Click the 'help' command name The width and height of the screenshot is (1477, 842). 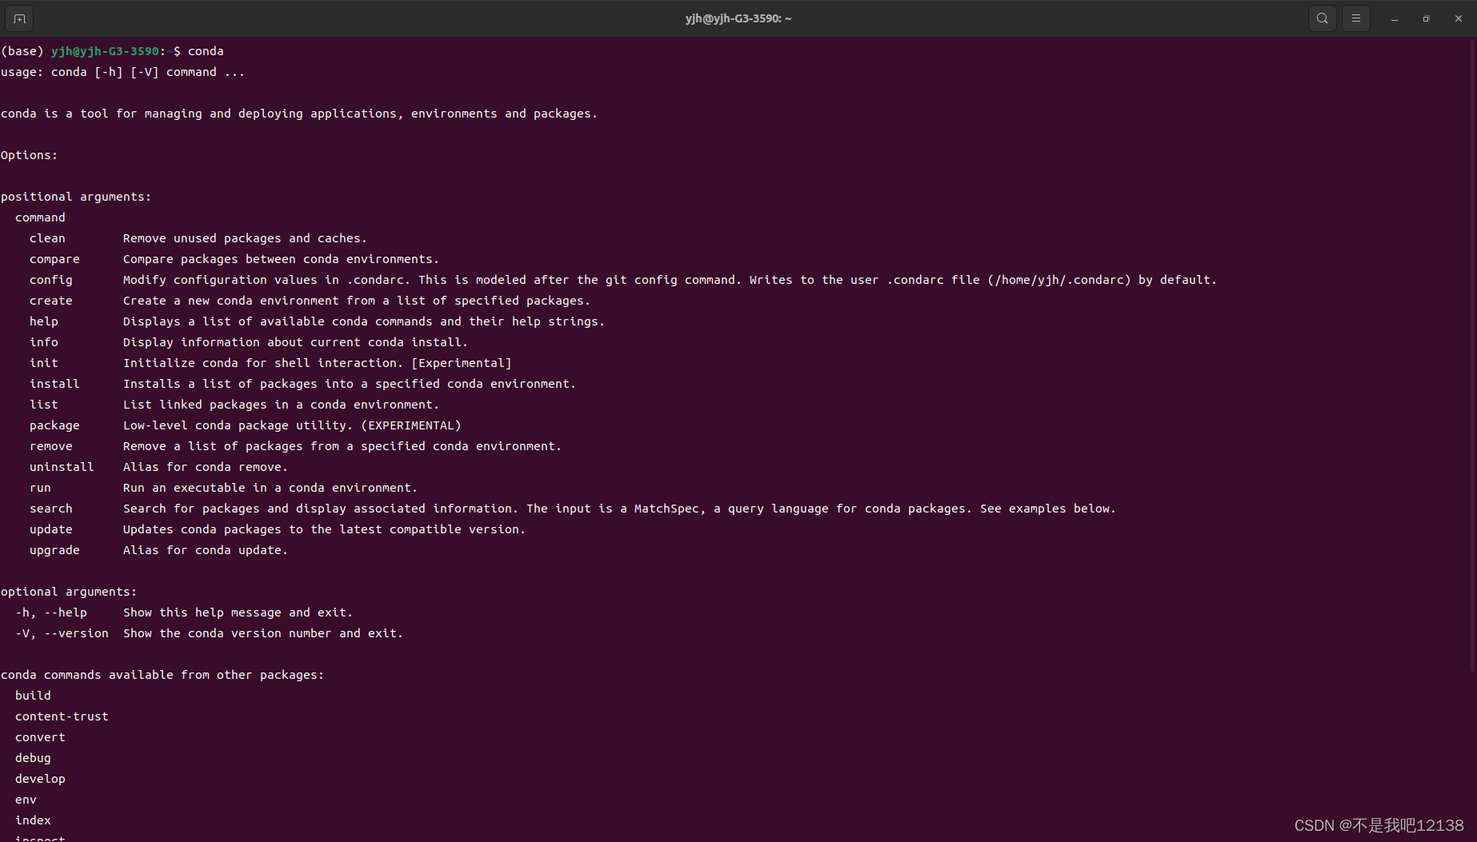(44, 321)
